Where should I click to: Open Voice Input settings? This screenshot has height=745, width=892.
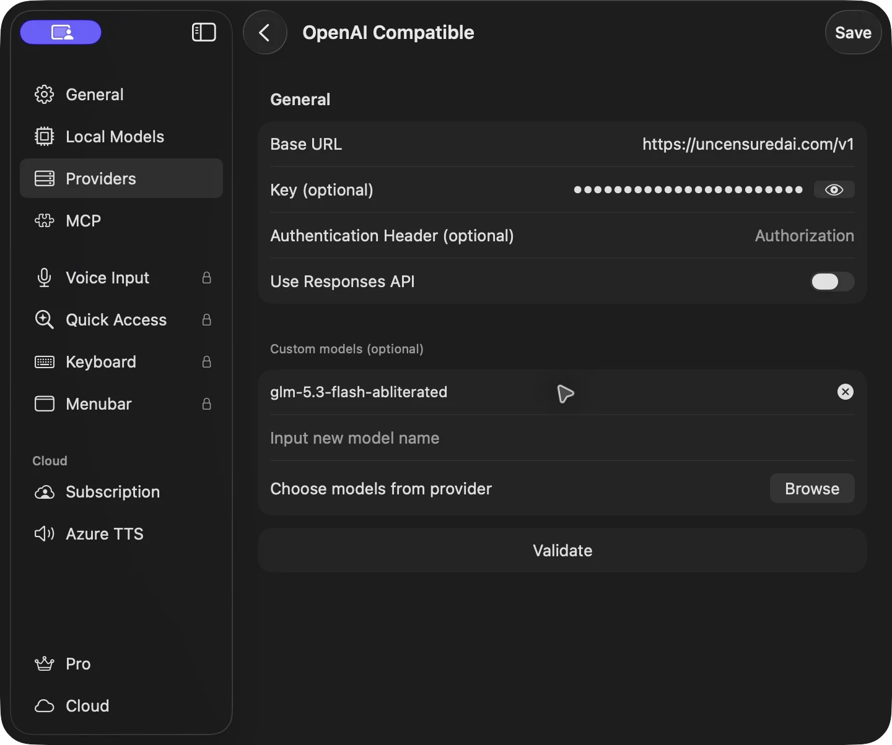(121, 278)
